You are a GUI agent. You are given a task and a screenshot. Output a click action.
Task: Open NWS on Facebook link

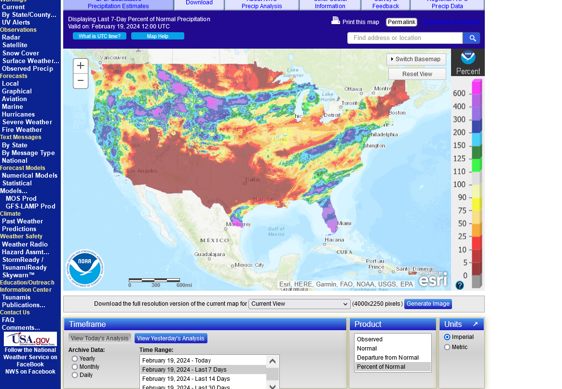pos(30,372)
